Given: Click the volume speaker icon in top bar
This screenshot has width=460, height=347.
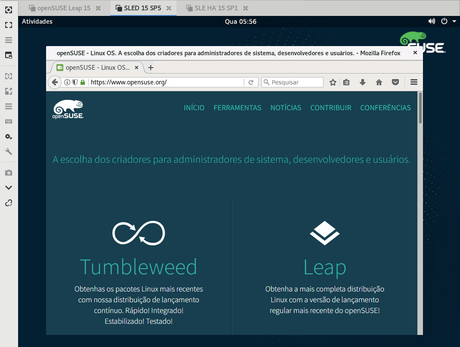Looking at the screenshot, I should click(432, 22).
